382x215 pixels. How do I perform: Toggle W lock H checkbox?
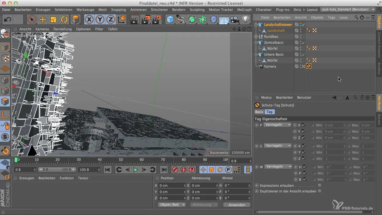click(x=305, y=167)
